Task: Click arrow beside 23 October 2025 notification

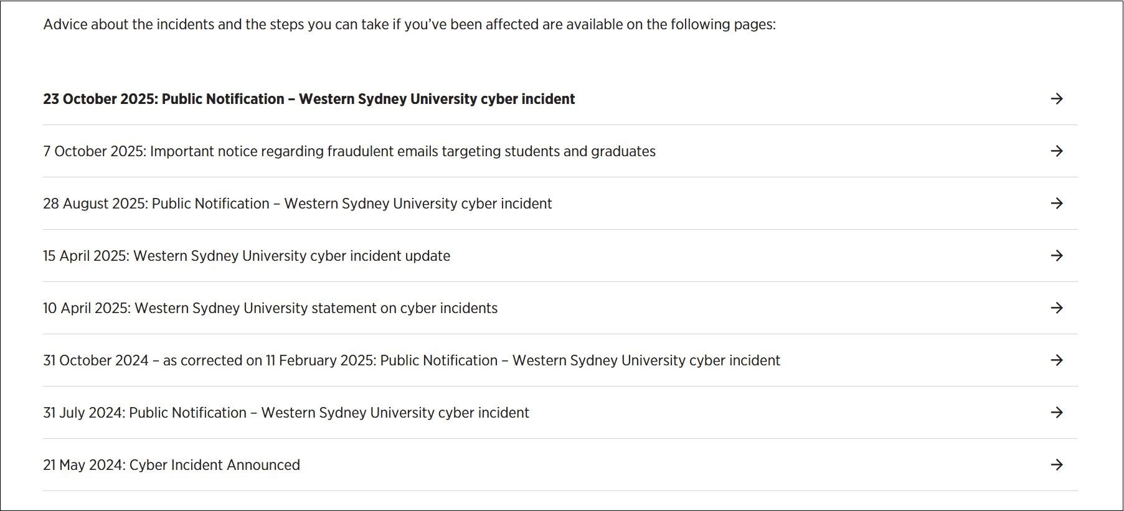Action: (x=1056, y=99)
